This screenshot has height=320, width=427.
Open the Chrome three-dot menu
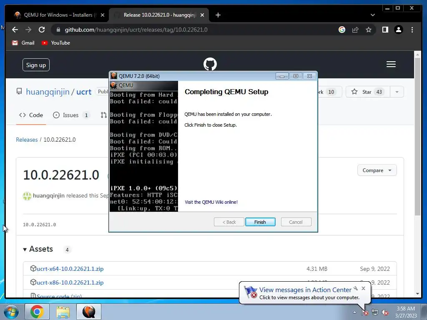click(x=412, y=30)
